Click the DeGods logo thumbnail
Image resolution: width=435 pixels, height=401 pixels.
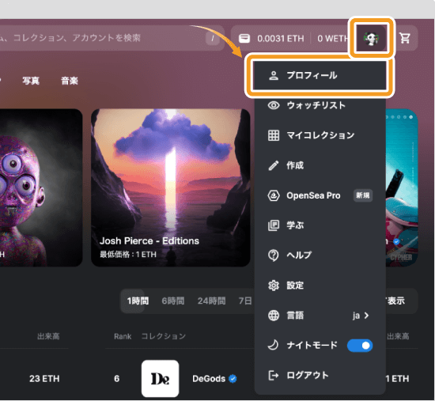click(x=160, y=379)
